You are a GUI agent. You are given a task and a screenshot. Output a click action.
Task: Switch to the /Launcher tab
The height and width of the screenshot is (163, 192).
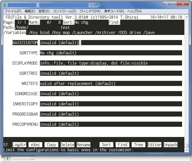tap(83, 32)
